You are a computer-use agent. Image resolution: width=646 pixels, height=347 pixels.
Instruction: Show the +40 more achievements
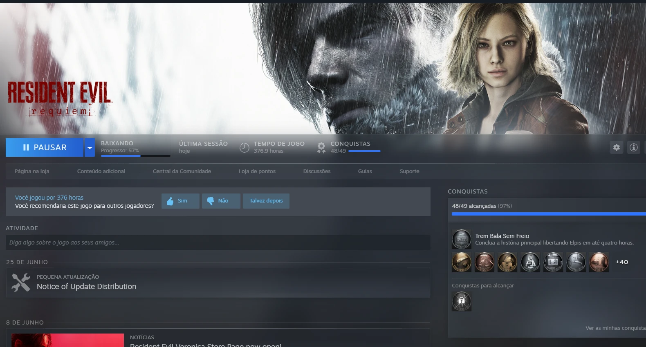[621, 262]
